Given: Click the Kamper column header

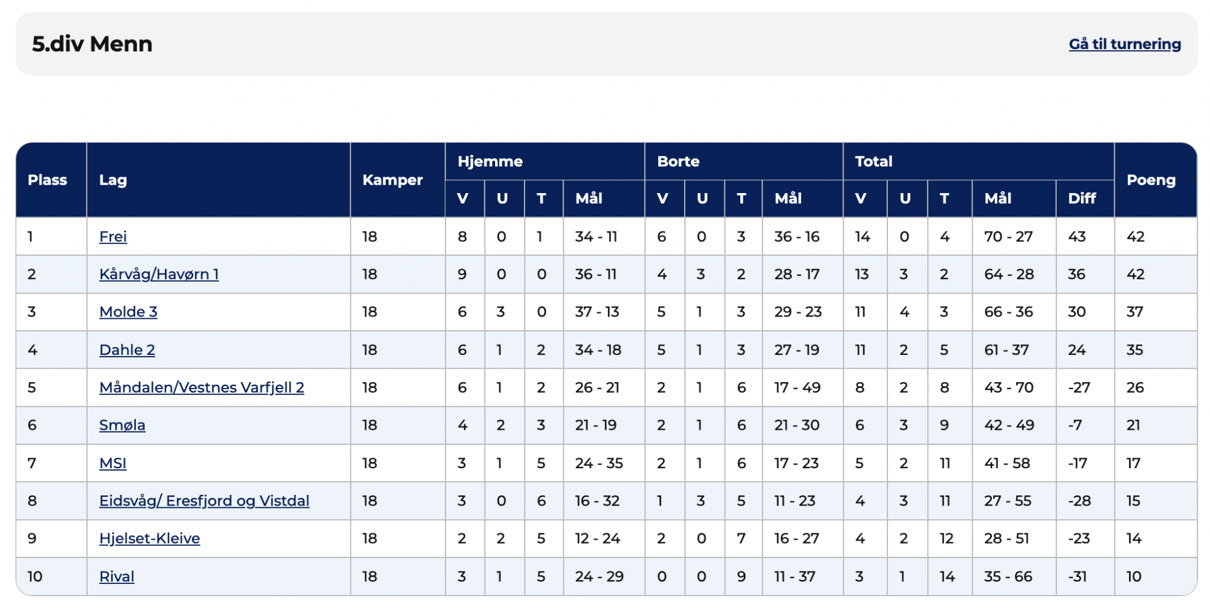Looking at the screenshot, I should [x=392, y=180].
